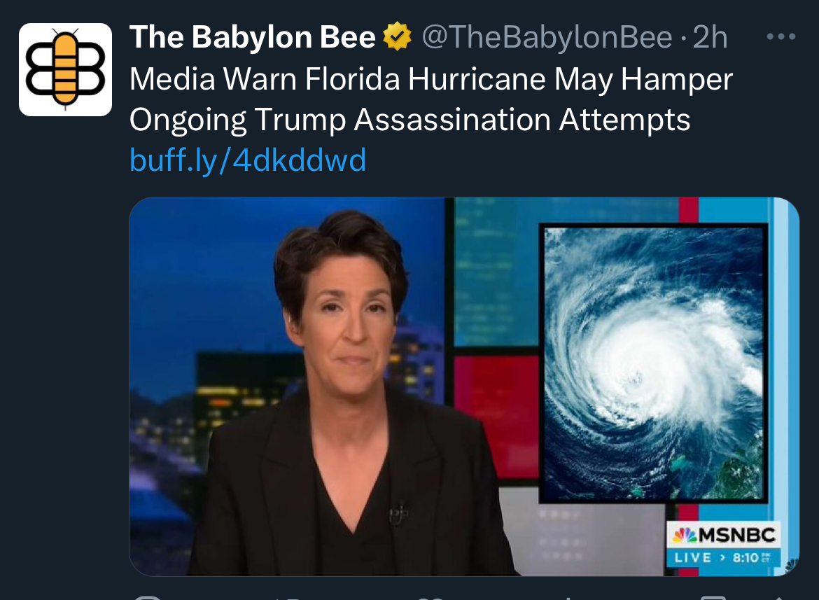
Task: Click the MSNBC peacock logo in image
Action: [x=684, y=535]
